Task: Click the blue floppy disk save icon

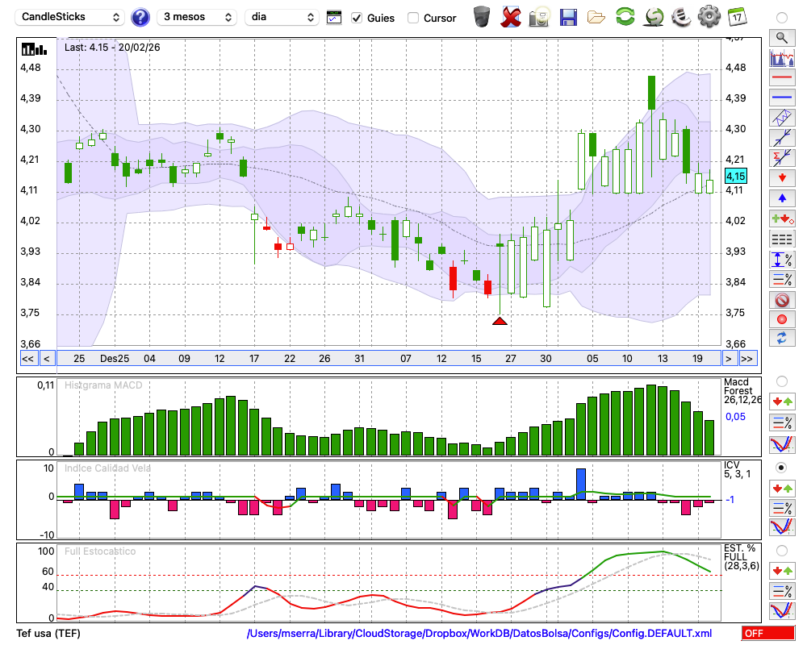Action: pos(568,17)
